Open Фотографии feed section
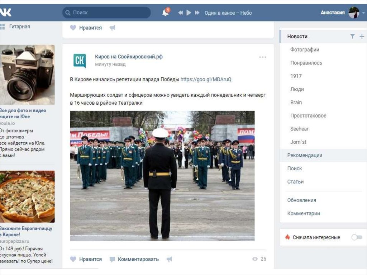Image resolution: width=367 pixels, height=275 pixels. pos(305,50)
